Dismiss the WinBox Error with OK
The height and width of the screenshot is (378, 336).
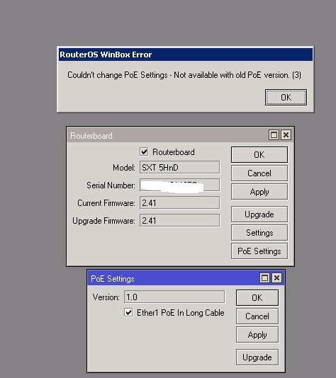(x=286, y=98)
